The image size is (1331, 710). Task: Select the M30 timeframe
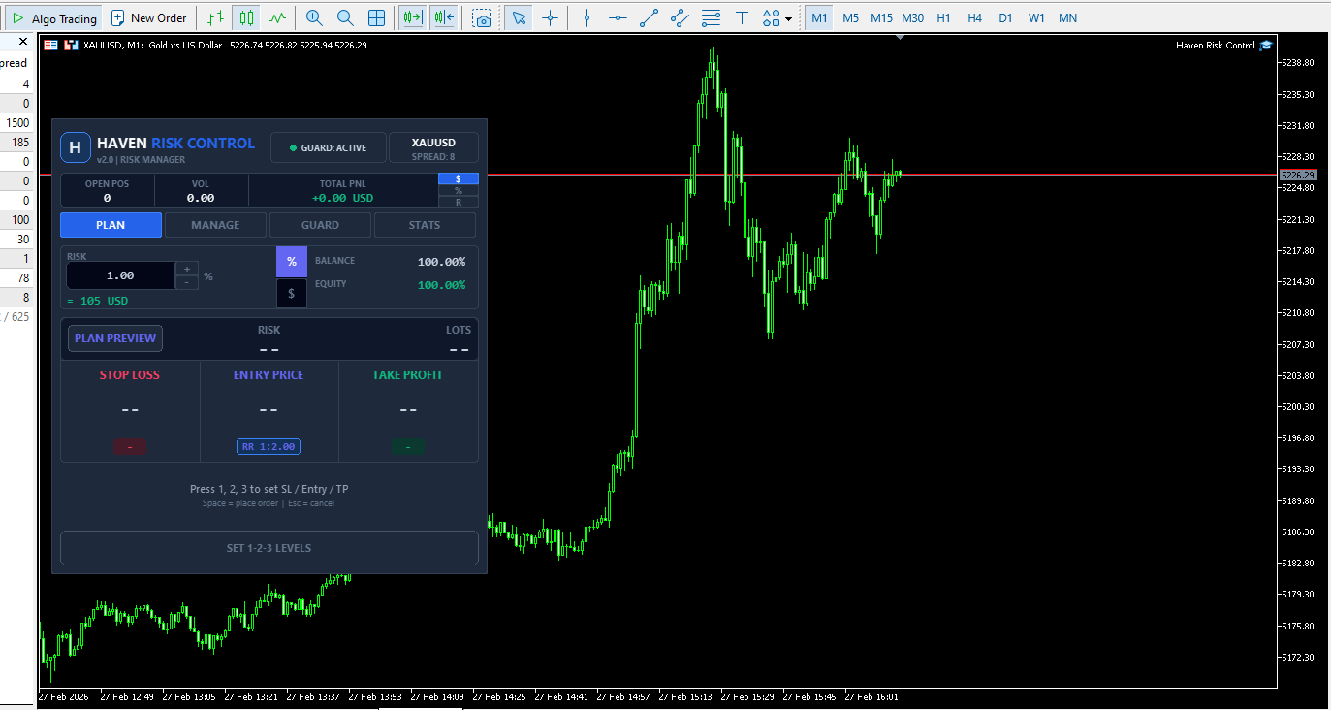pos(912,17)
